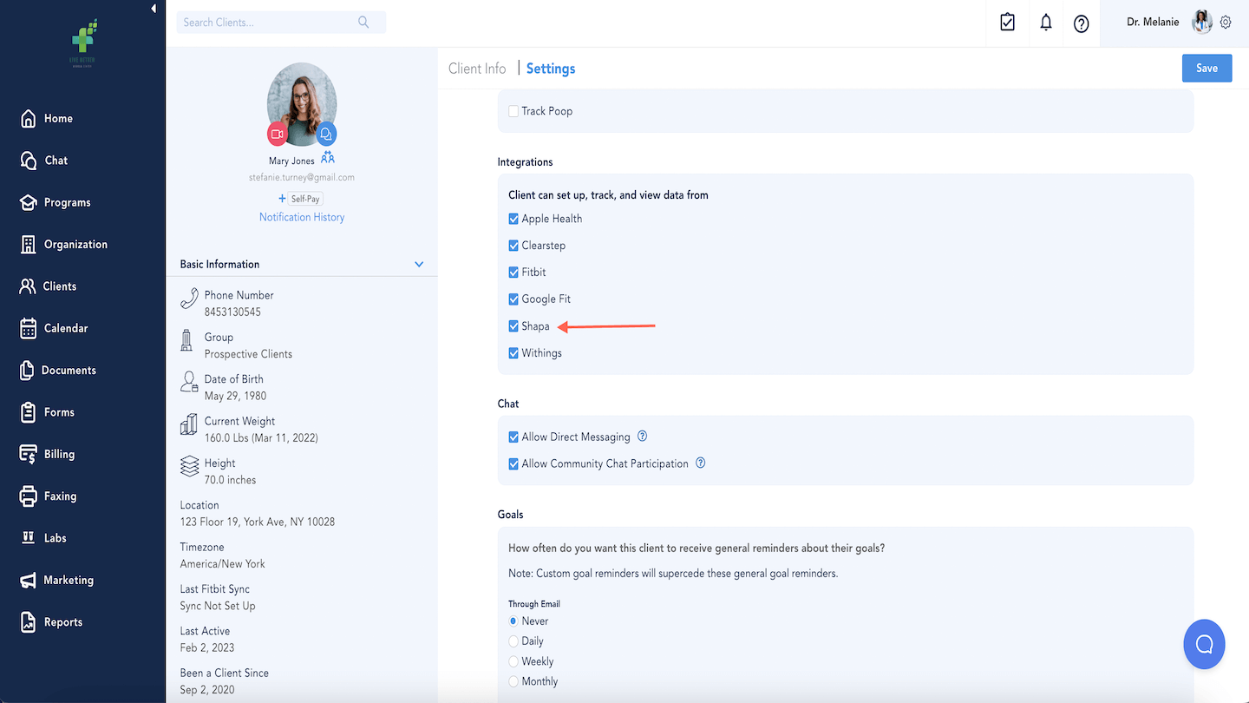Open the tasks checklist icon in header
The height and width of the screenshot is (703, 1249).
(x=1007, y=23)
